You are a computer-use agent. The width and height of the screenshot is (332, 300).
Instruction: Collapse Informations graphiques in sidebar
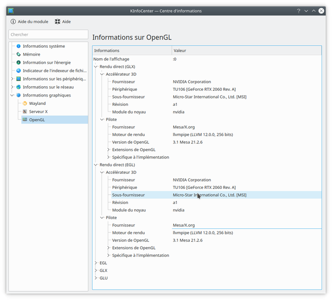(x=12, y=95)
